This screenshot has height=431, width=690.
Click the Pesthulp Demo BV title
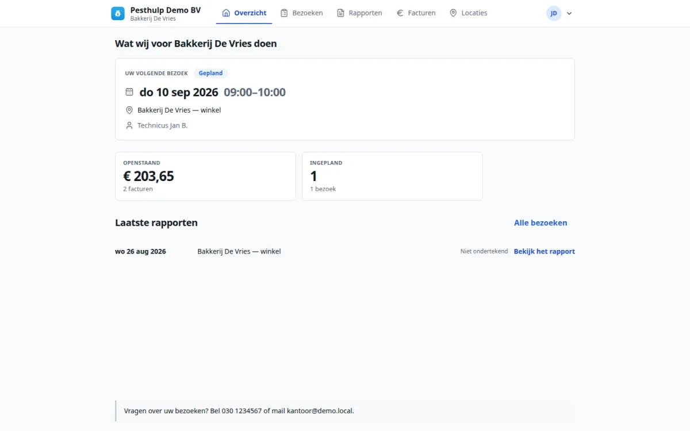[x=166, y=10]
